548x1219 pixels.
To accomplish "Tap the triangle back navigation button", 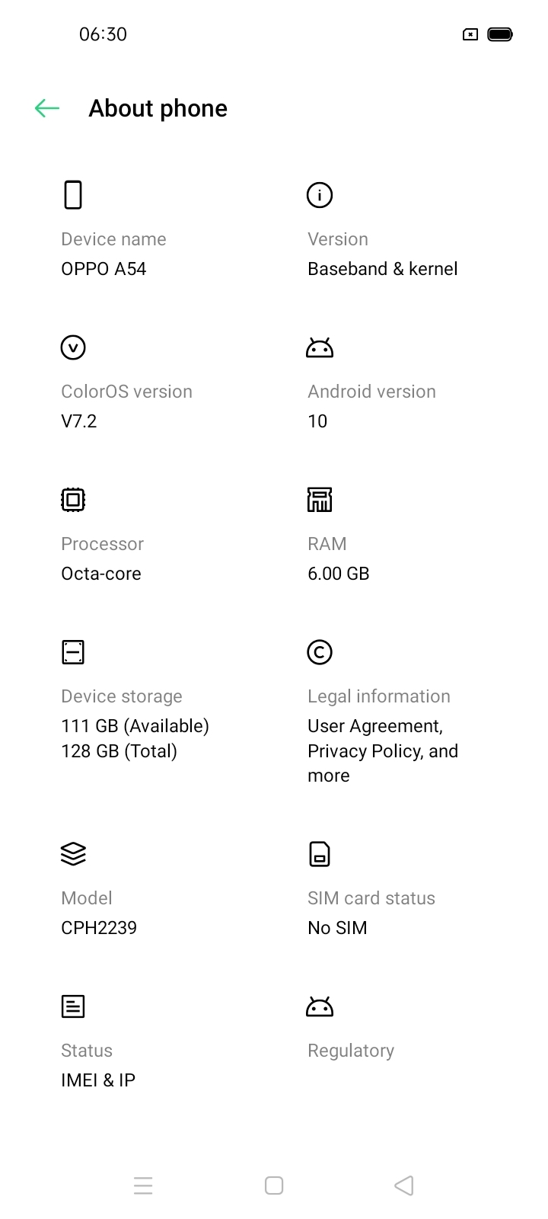I will [404, 1185].
